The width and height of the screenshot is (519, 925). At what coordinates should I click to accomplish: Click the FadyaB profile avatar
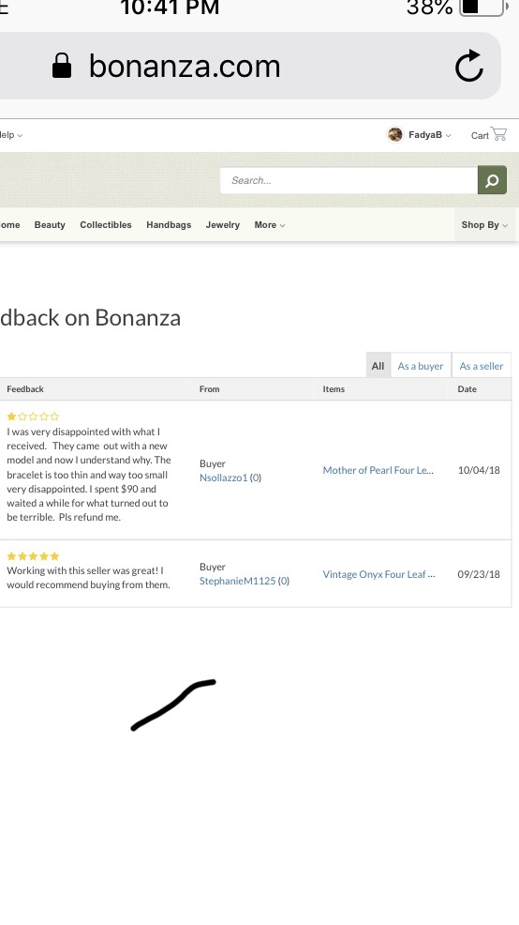point(394,134)
